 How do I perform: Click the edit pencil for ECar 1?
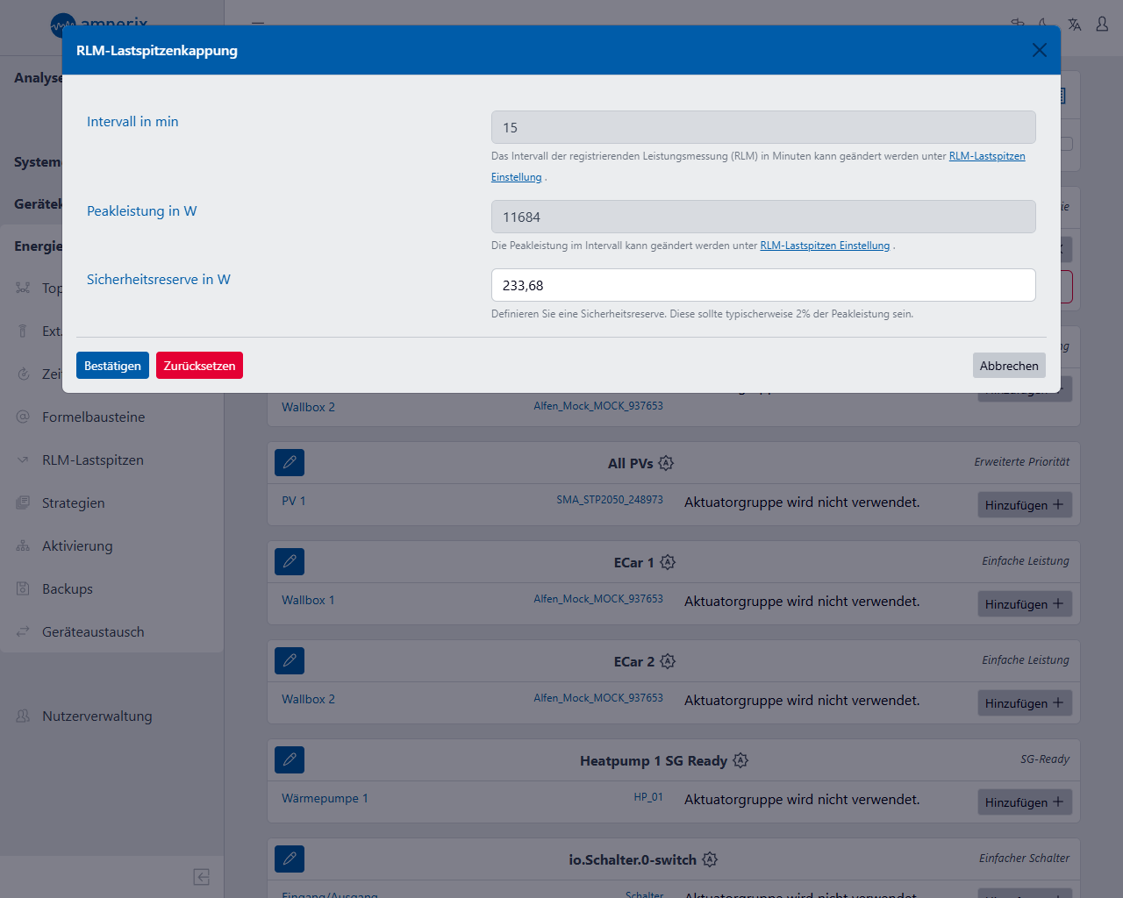pyautogui.click(x=290, y=561)
